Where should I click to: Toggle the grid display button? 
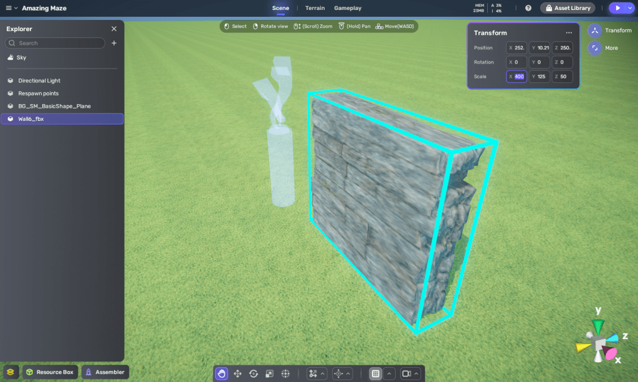[x=376, y=373]
